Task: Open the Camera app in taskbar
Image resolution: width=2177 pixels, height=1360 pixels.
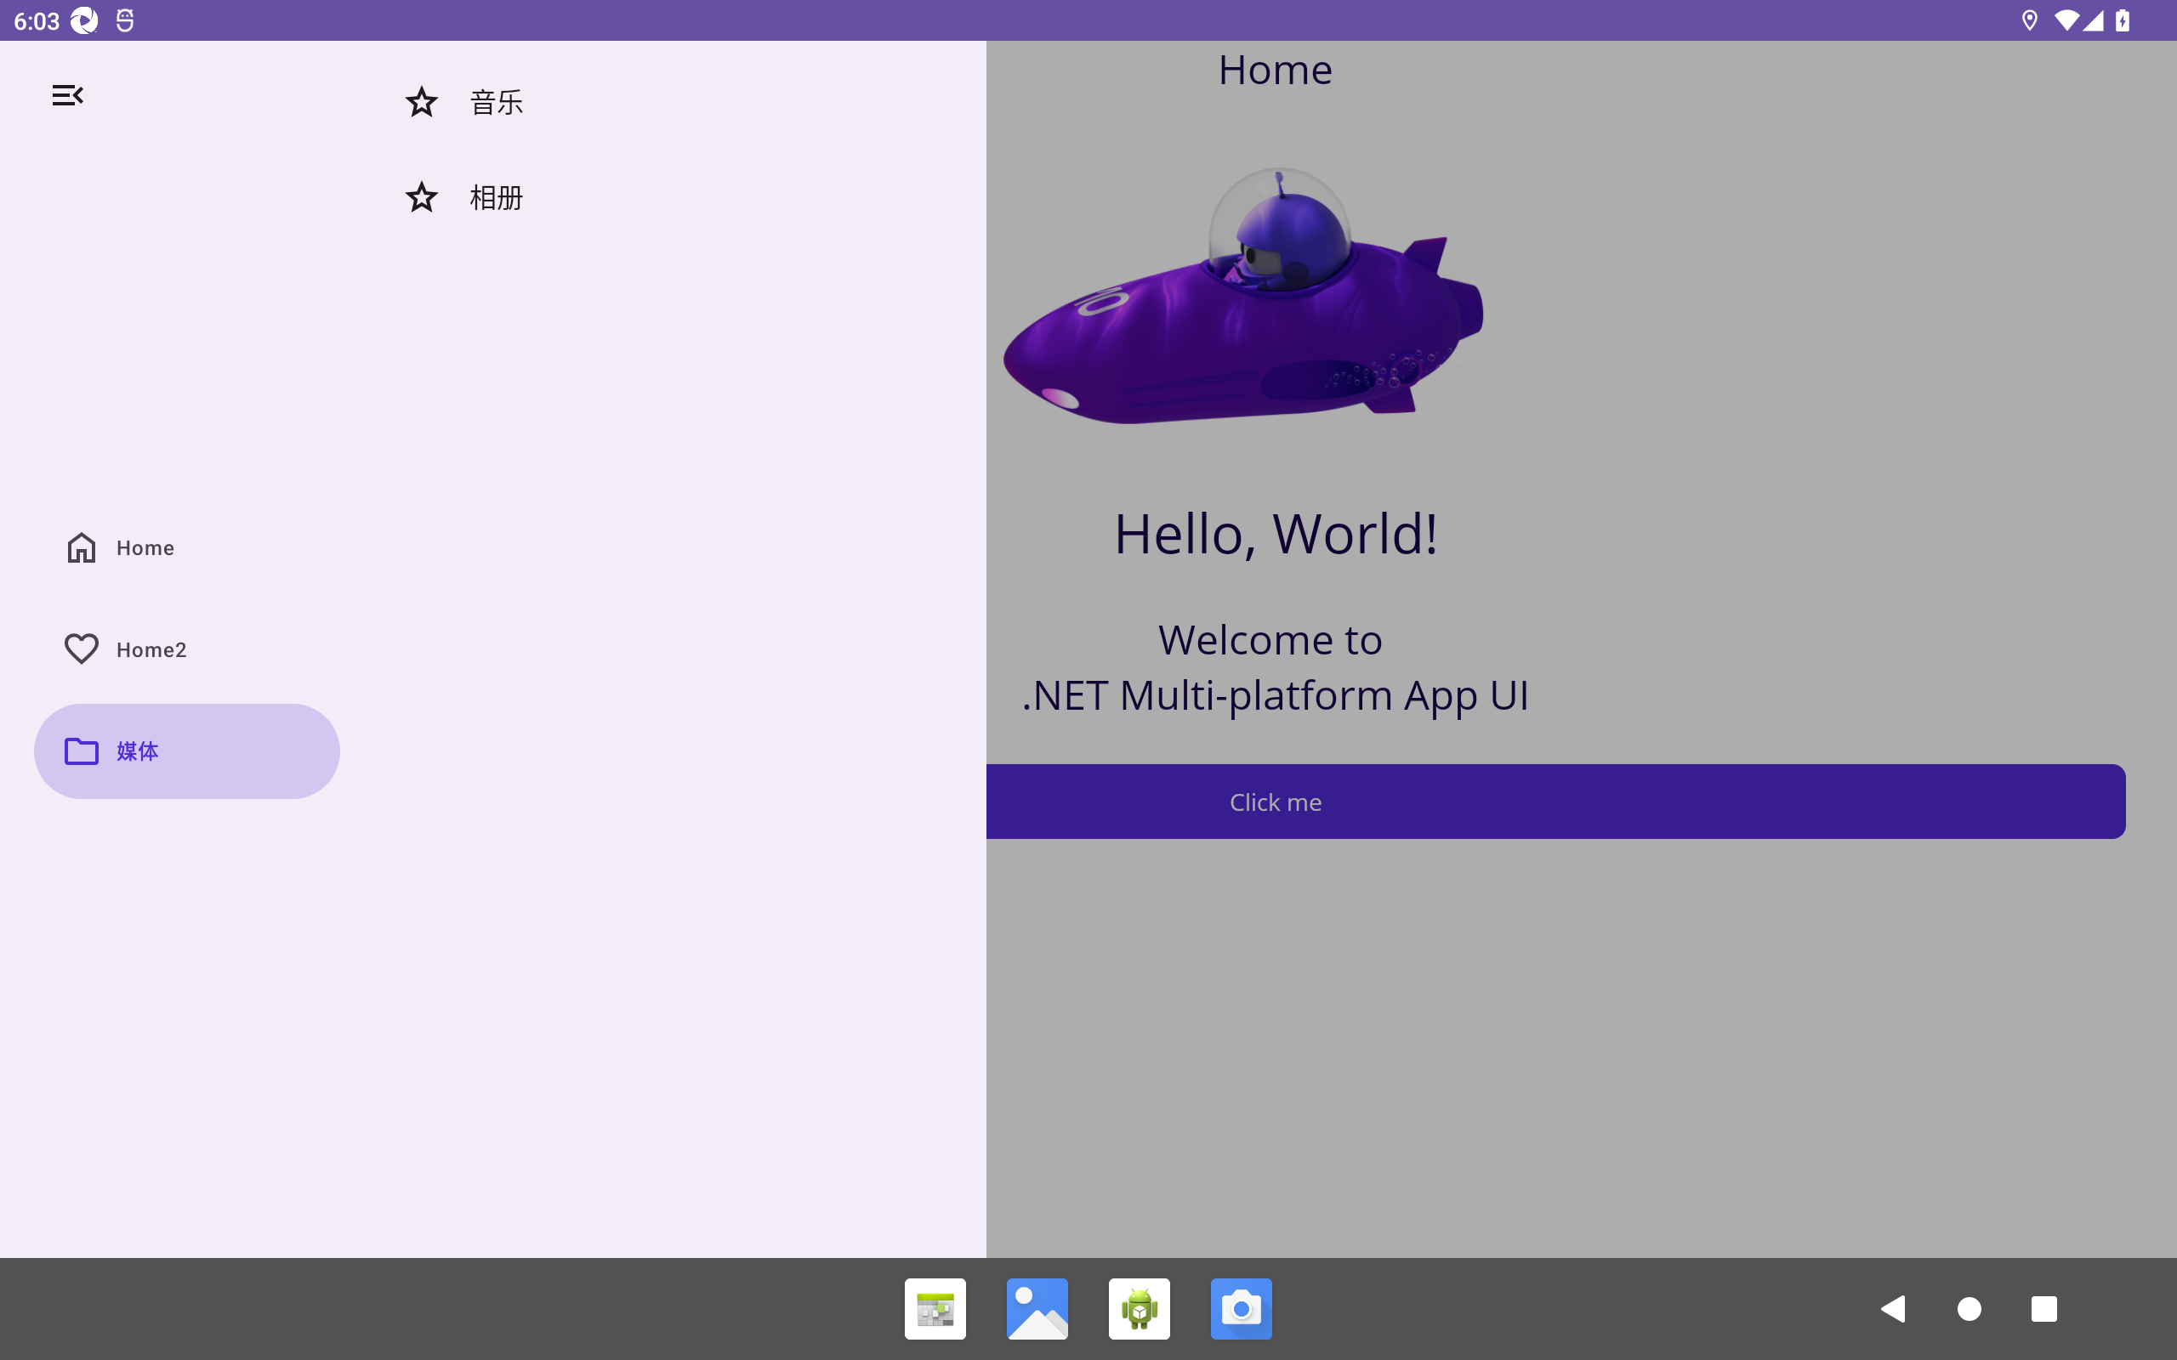Action: tap(1242, 1308)
